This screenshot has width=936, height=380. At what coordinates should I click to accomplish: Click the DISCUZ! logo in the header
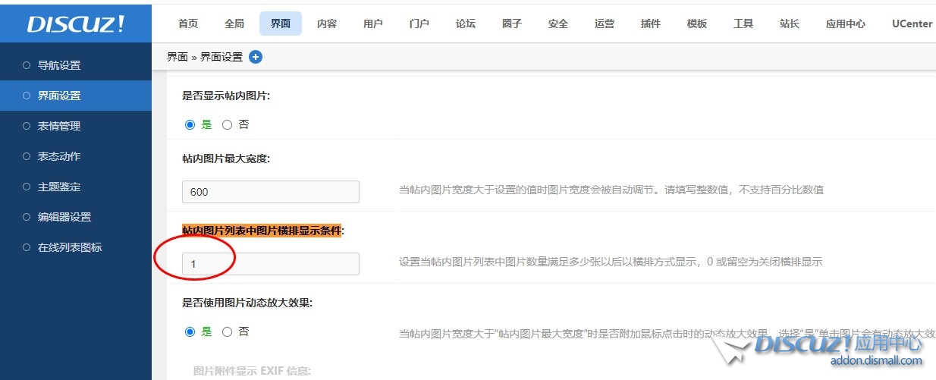(x=76, y=24)
